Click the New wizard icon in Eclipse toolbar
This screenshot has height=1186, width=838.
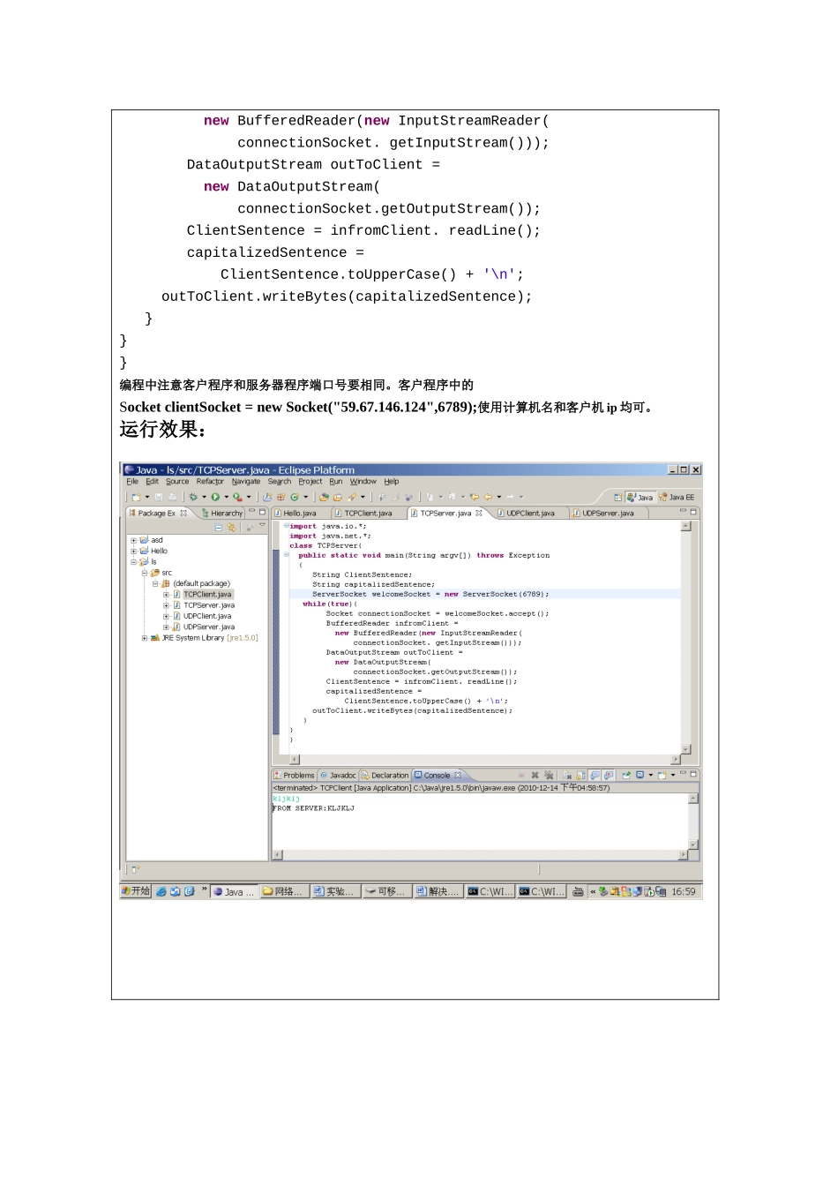click(x=136, y=497)
